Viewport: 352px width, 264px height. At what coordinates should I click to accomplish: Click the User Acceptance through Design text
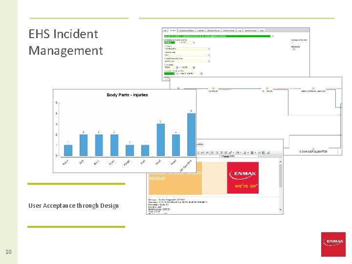(x=73, y=206)
